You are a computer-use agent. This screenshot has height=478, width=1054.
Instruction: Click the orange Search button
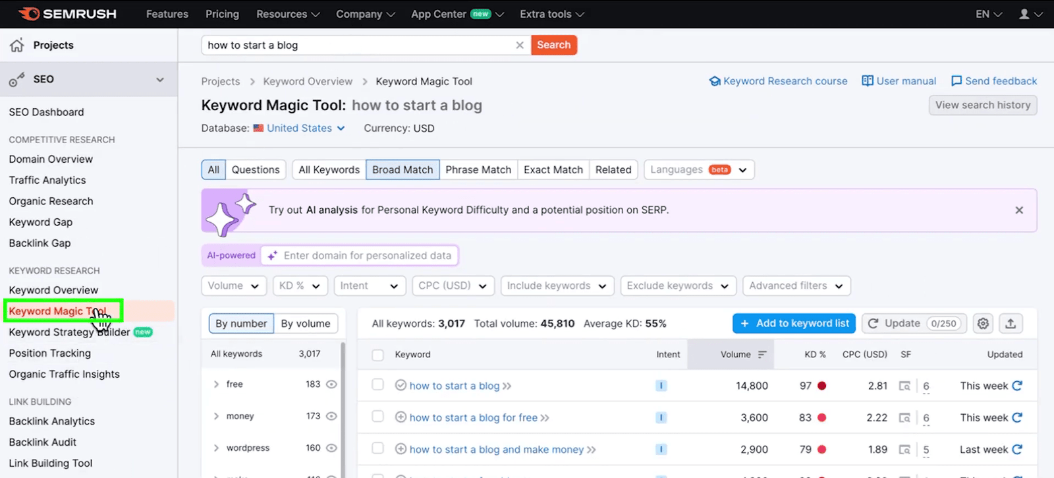click(554, 45)
